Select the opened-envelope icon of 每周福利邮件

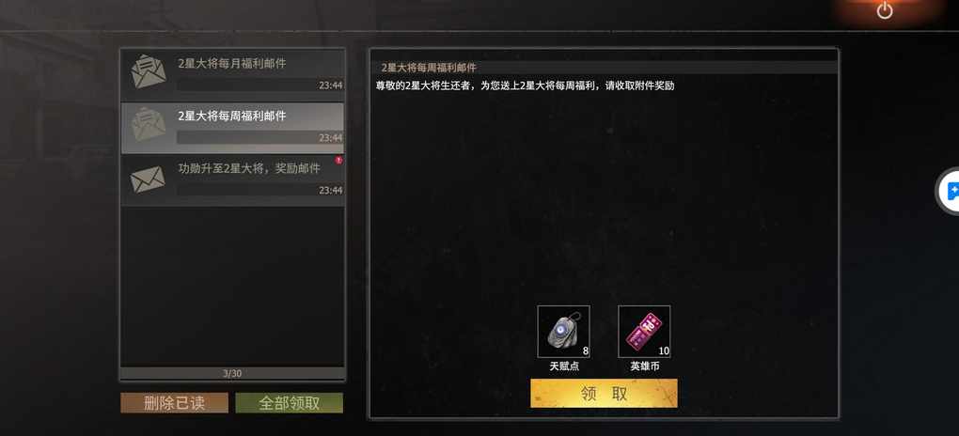[148, 123]
